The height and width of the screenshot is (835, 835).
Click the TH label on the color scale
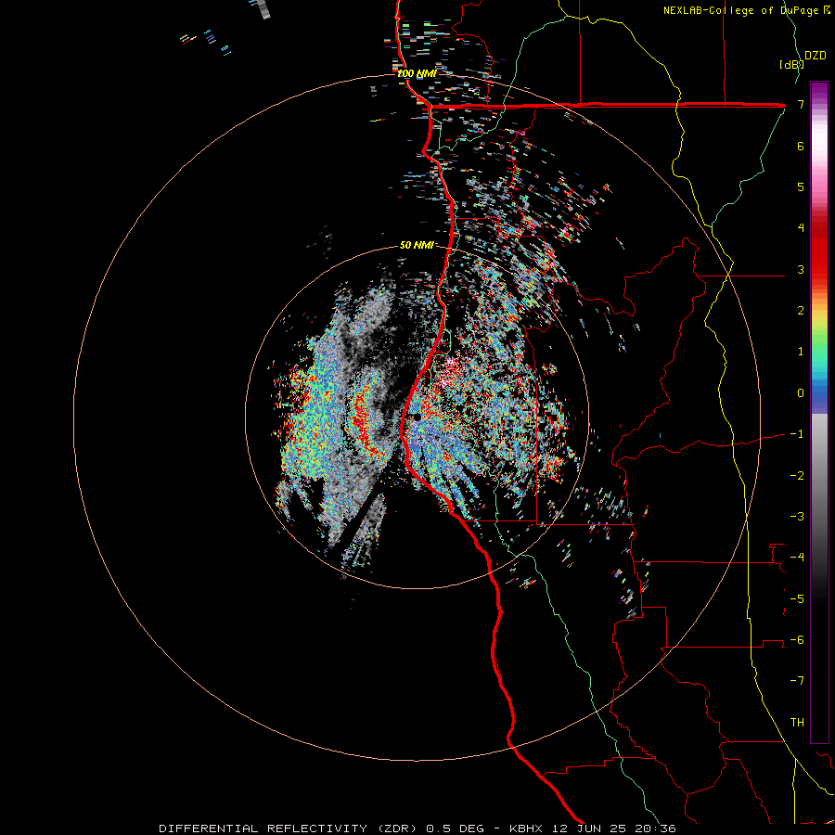point(797,723)
